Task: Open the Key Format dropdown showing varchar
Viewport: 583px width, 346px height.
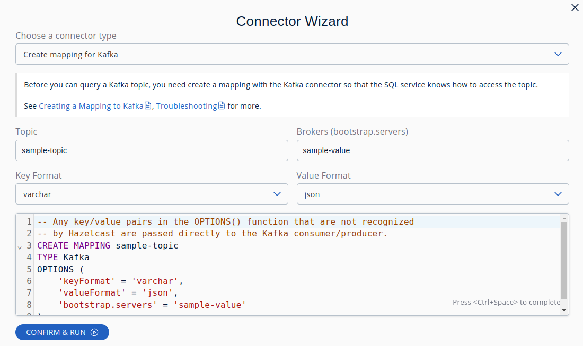Action: (152, 194)
